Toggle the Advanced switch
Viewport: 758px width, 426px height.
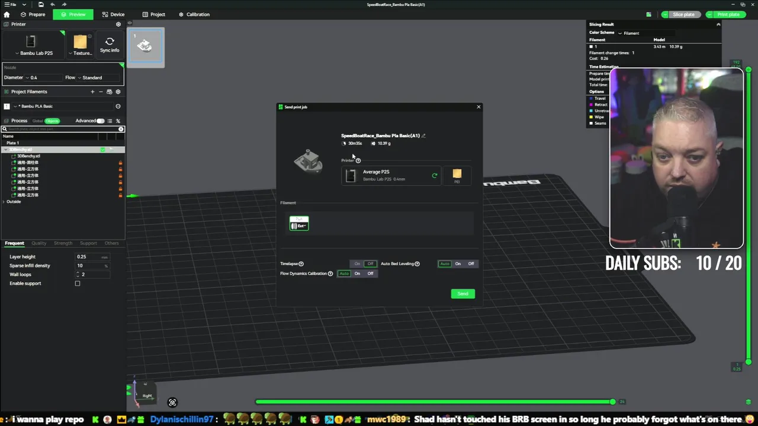tap(100, 121)
